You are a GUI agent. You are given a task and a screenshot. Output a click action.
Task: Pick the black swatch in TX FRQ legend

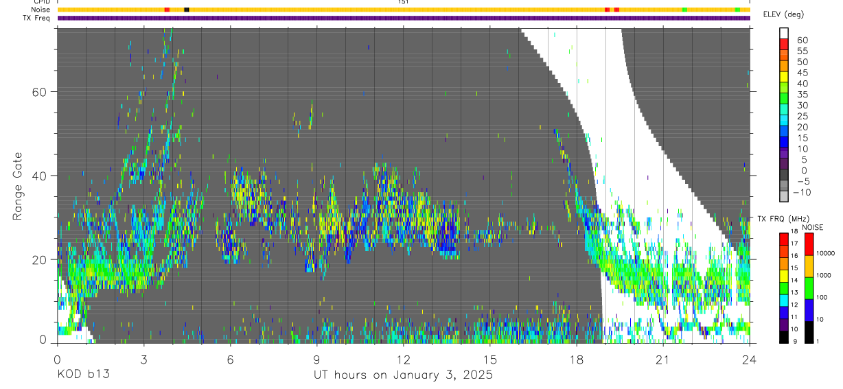(x=784, y=337)
